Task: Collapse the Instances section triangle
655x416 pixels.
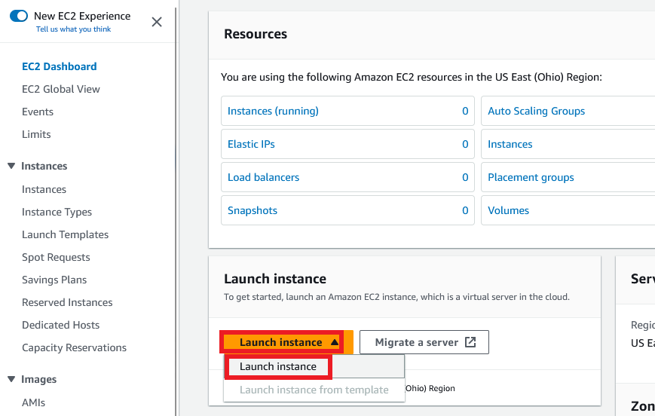Action: [11, 166]
